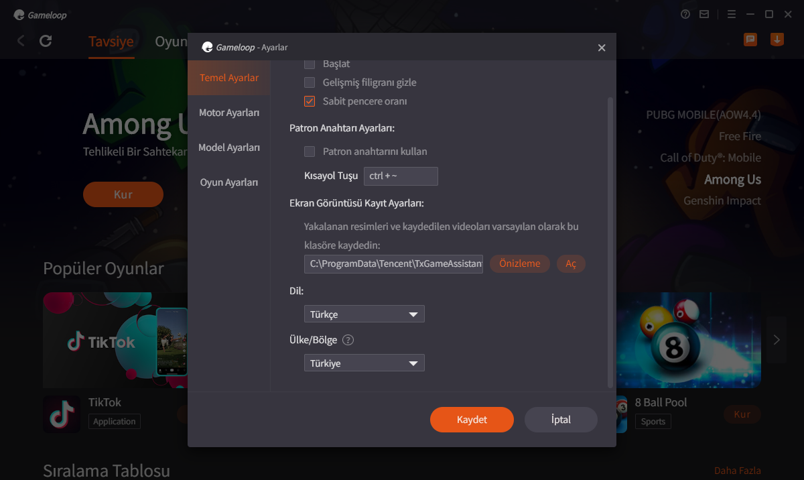Click Kur button for 8 Ball Pool

point(742,414)
